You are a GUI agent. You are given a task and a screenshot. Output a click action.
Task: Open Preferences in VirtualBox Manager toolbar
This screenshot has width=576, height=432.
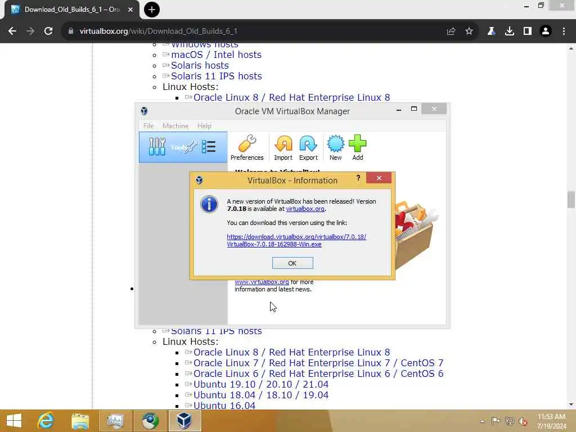click(x=247, y=148)
